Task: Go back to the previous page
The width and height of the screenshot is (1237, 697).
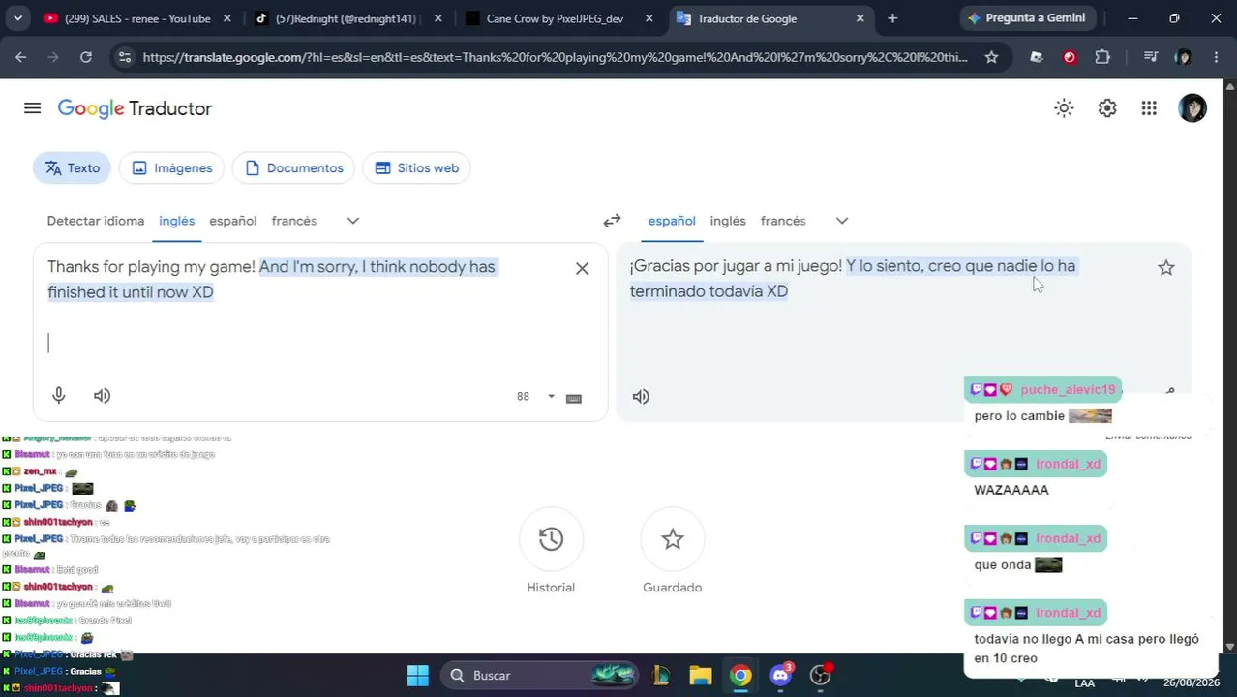Action: [20, 57]
